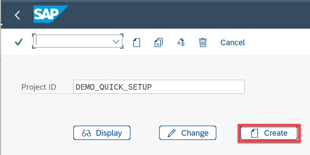The width and height of the screenshot is (310, 155).
Task: Click the pencil icon on the Change button
Action: [x=172, y=133]
